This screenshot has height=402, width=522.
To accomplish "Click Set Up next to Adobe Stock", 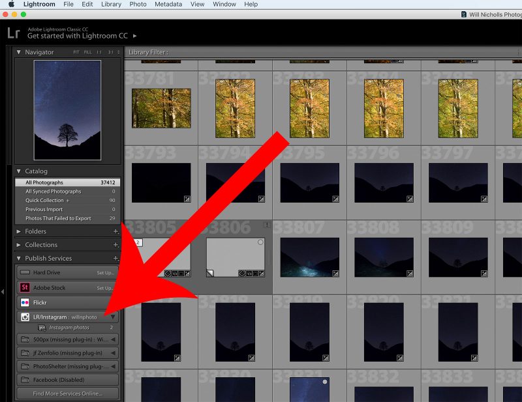I will (x=106, y=288).
